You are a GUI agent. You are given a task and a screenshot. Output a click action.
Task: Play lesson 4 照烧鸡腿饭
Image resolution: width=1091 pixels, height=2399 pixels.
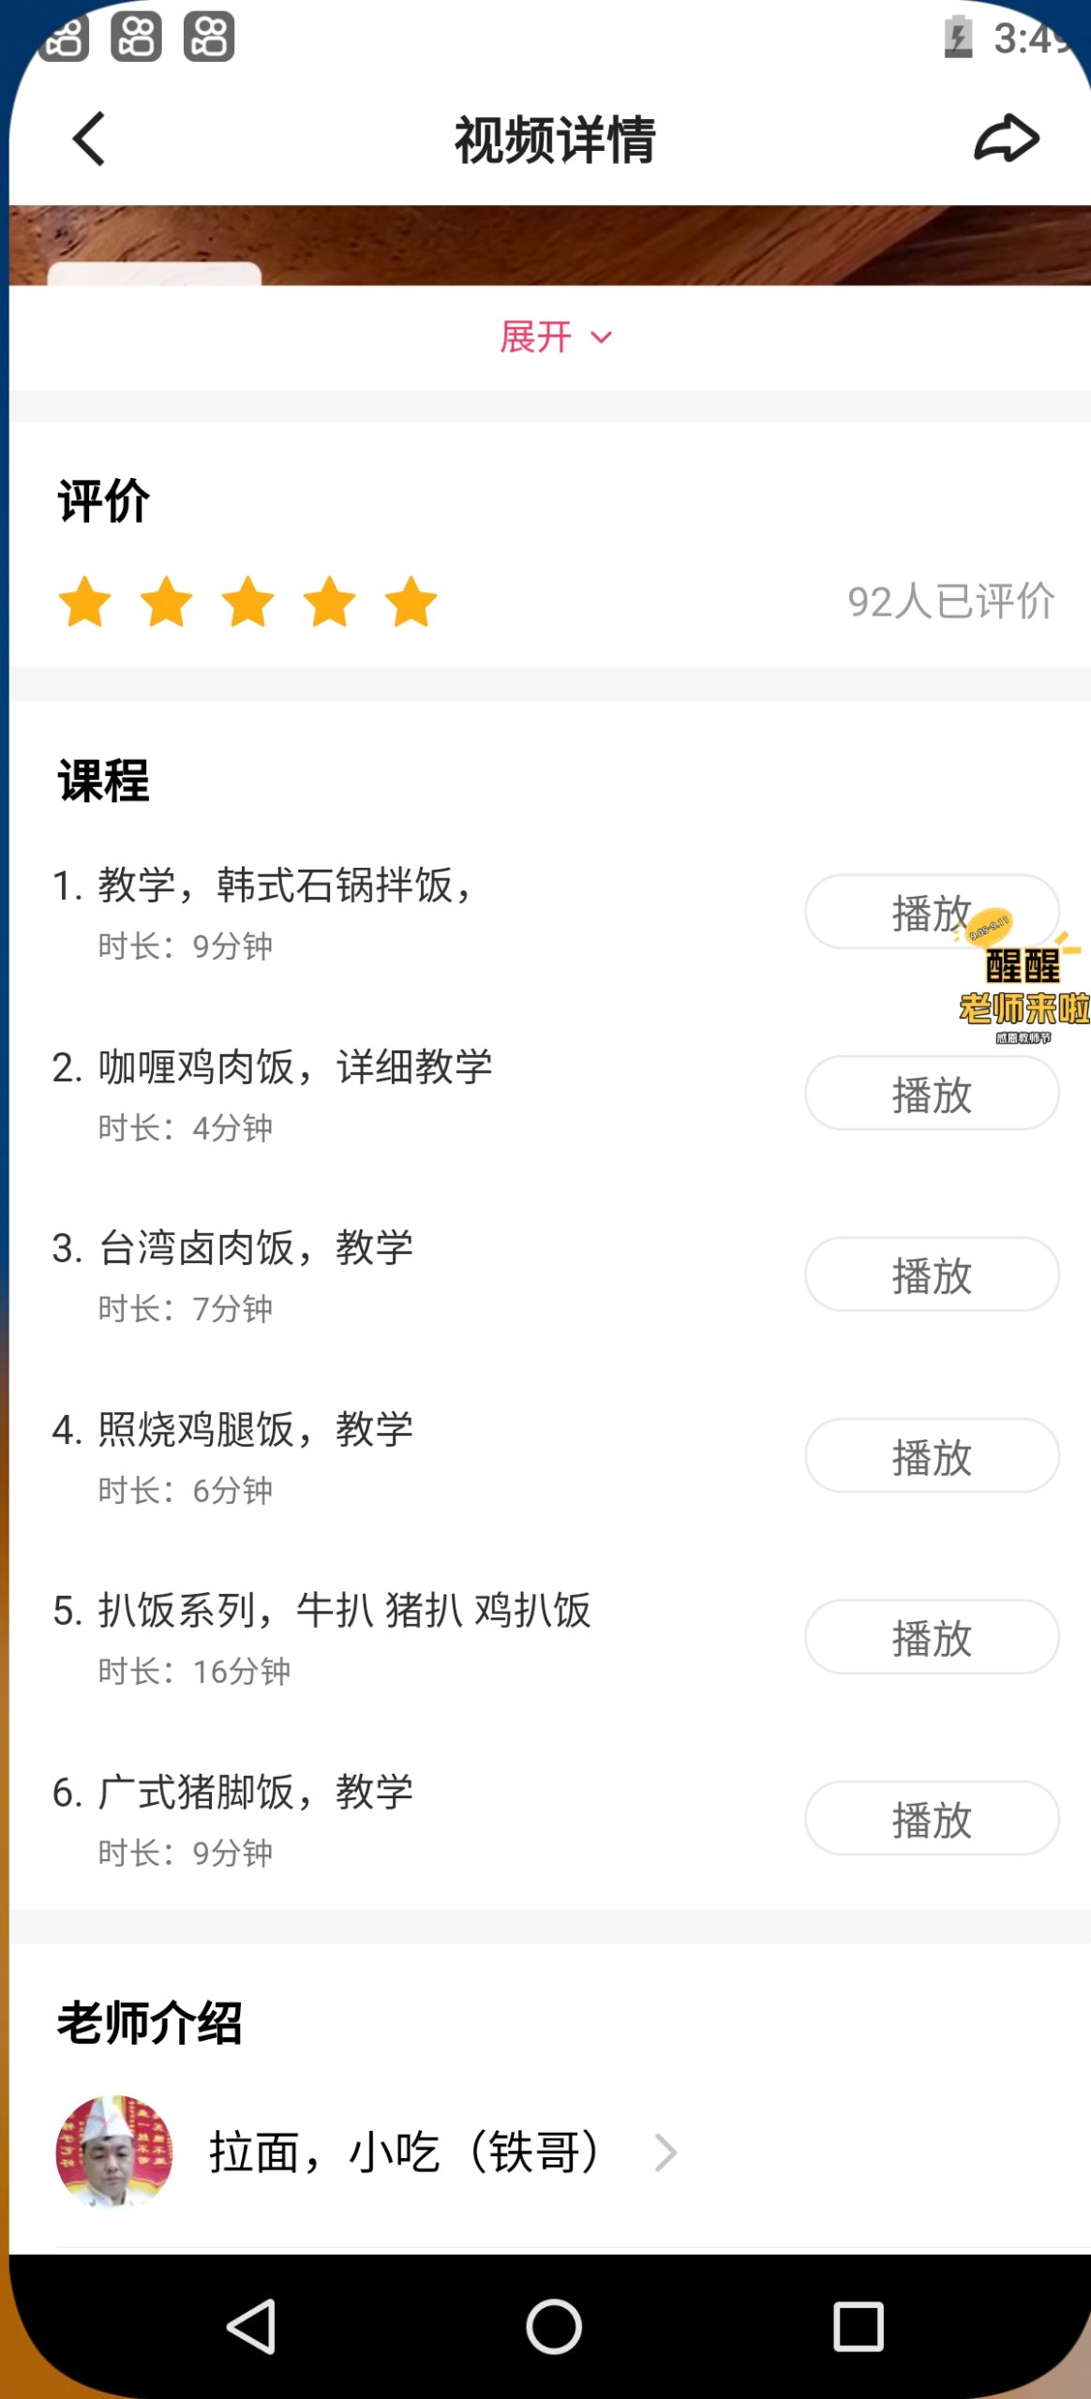pos(932,1456)
